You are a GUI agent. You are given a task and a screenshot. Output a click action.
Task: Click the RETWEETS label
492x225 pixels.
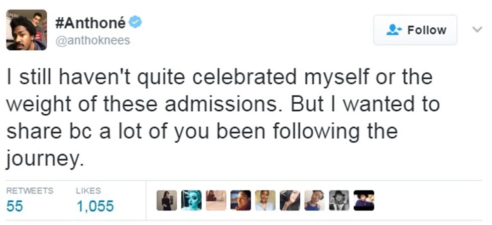(30, 190)
